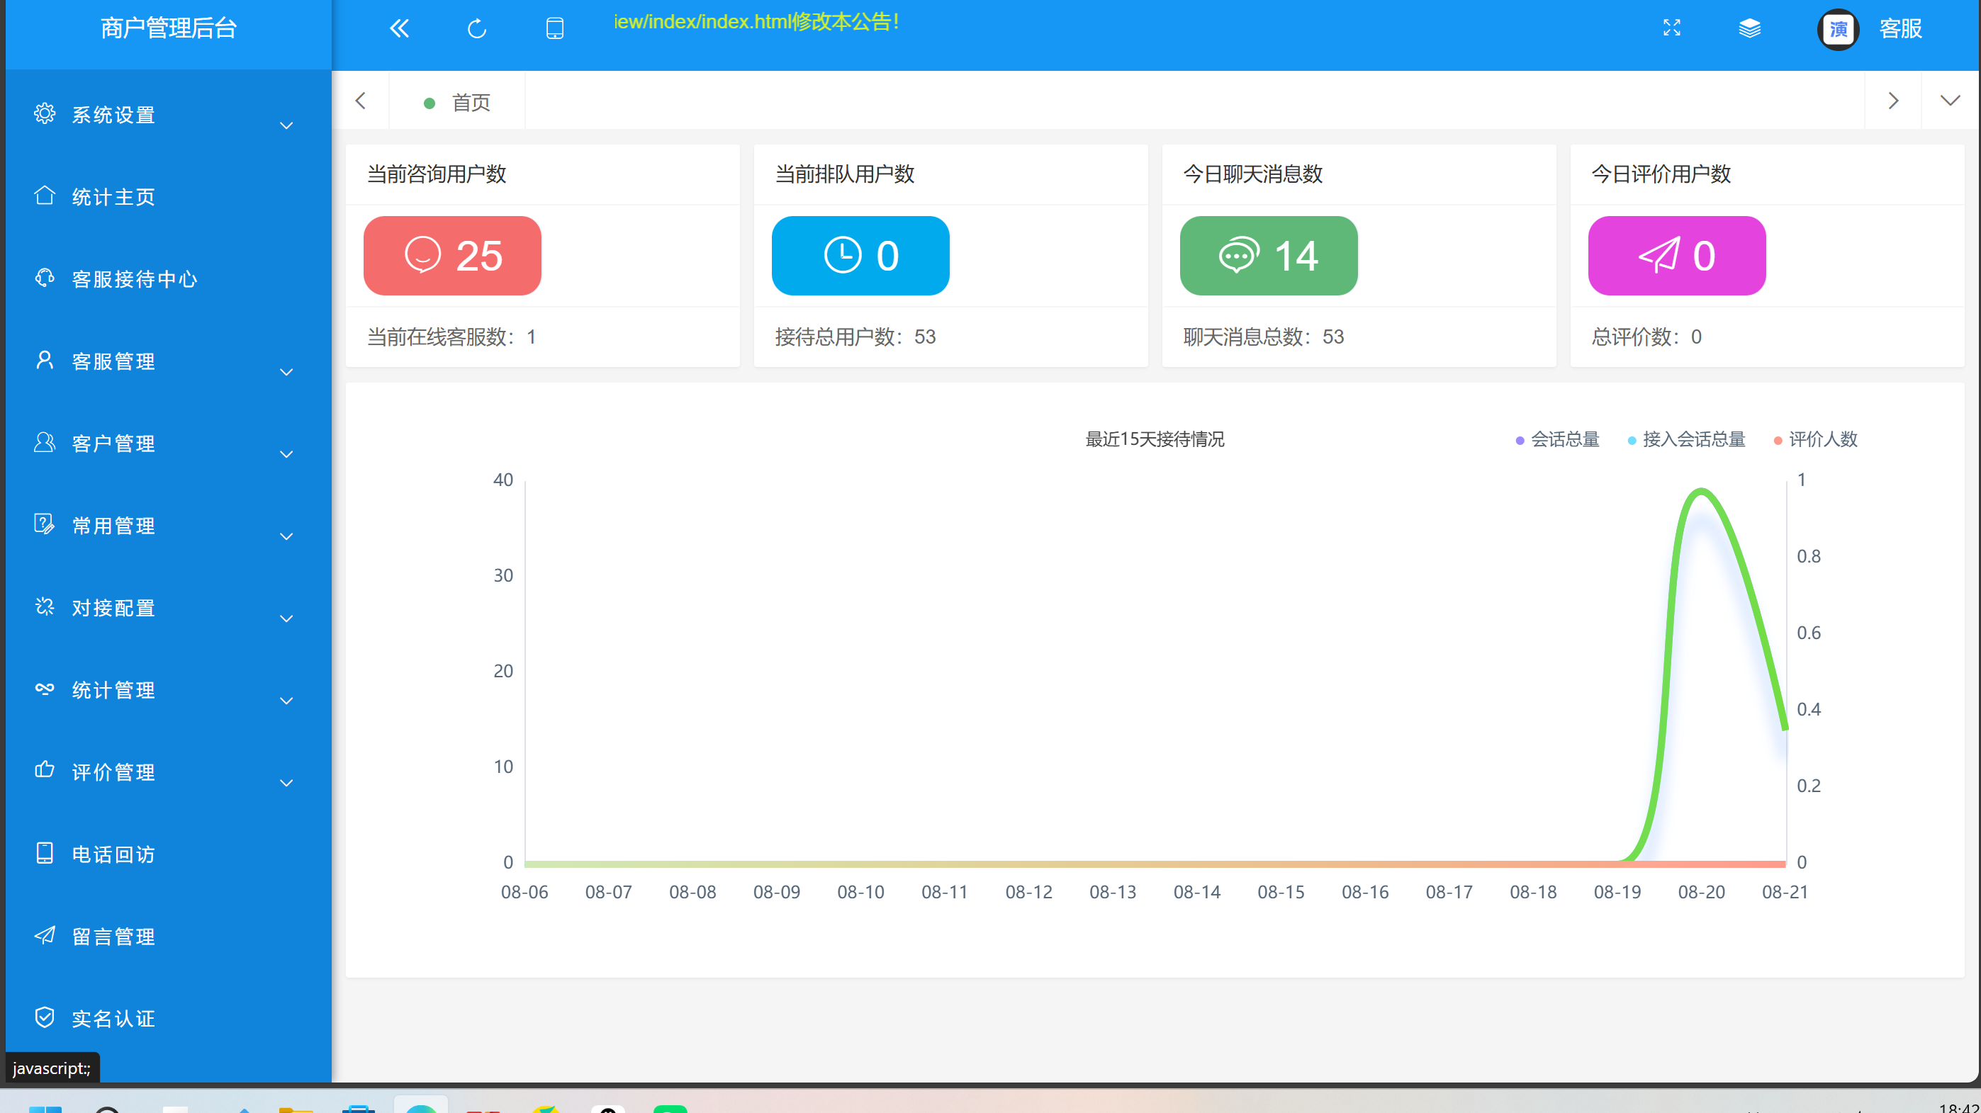Toggle 评价人数 legend entry
The height and width of the screenshot is (1113, 1981).
pyautogui.click(x=1816, y=440)
